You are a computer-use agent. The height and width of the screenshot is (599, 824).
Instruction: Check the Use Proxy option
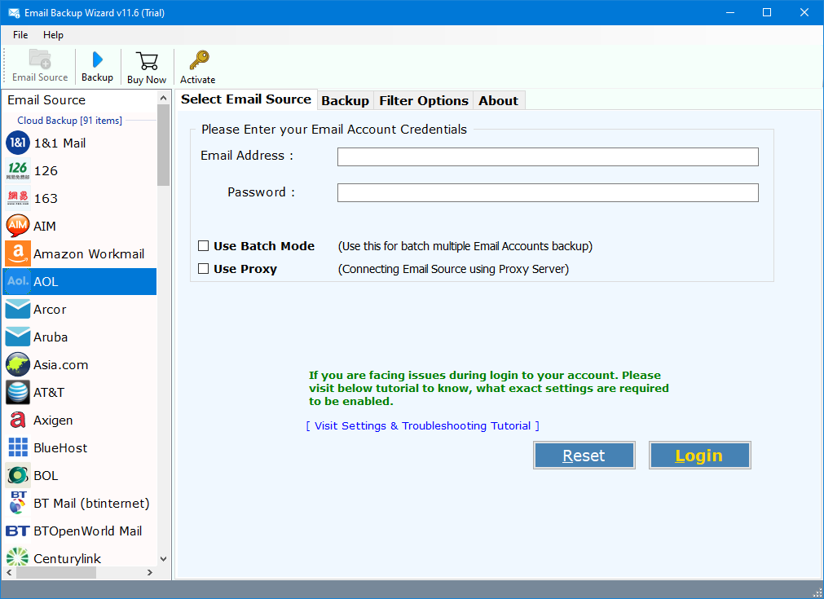(203, 268)
